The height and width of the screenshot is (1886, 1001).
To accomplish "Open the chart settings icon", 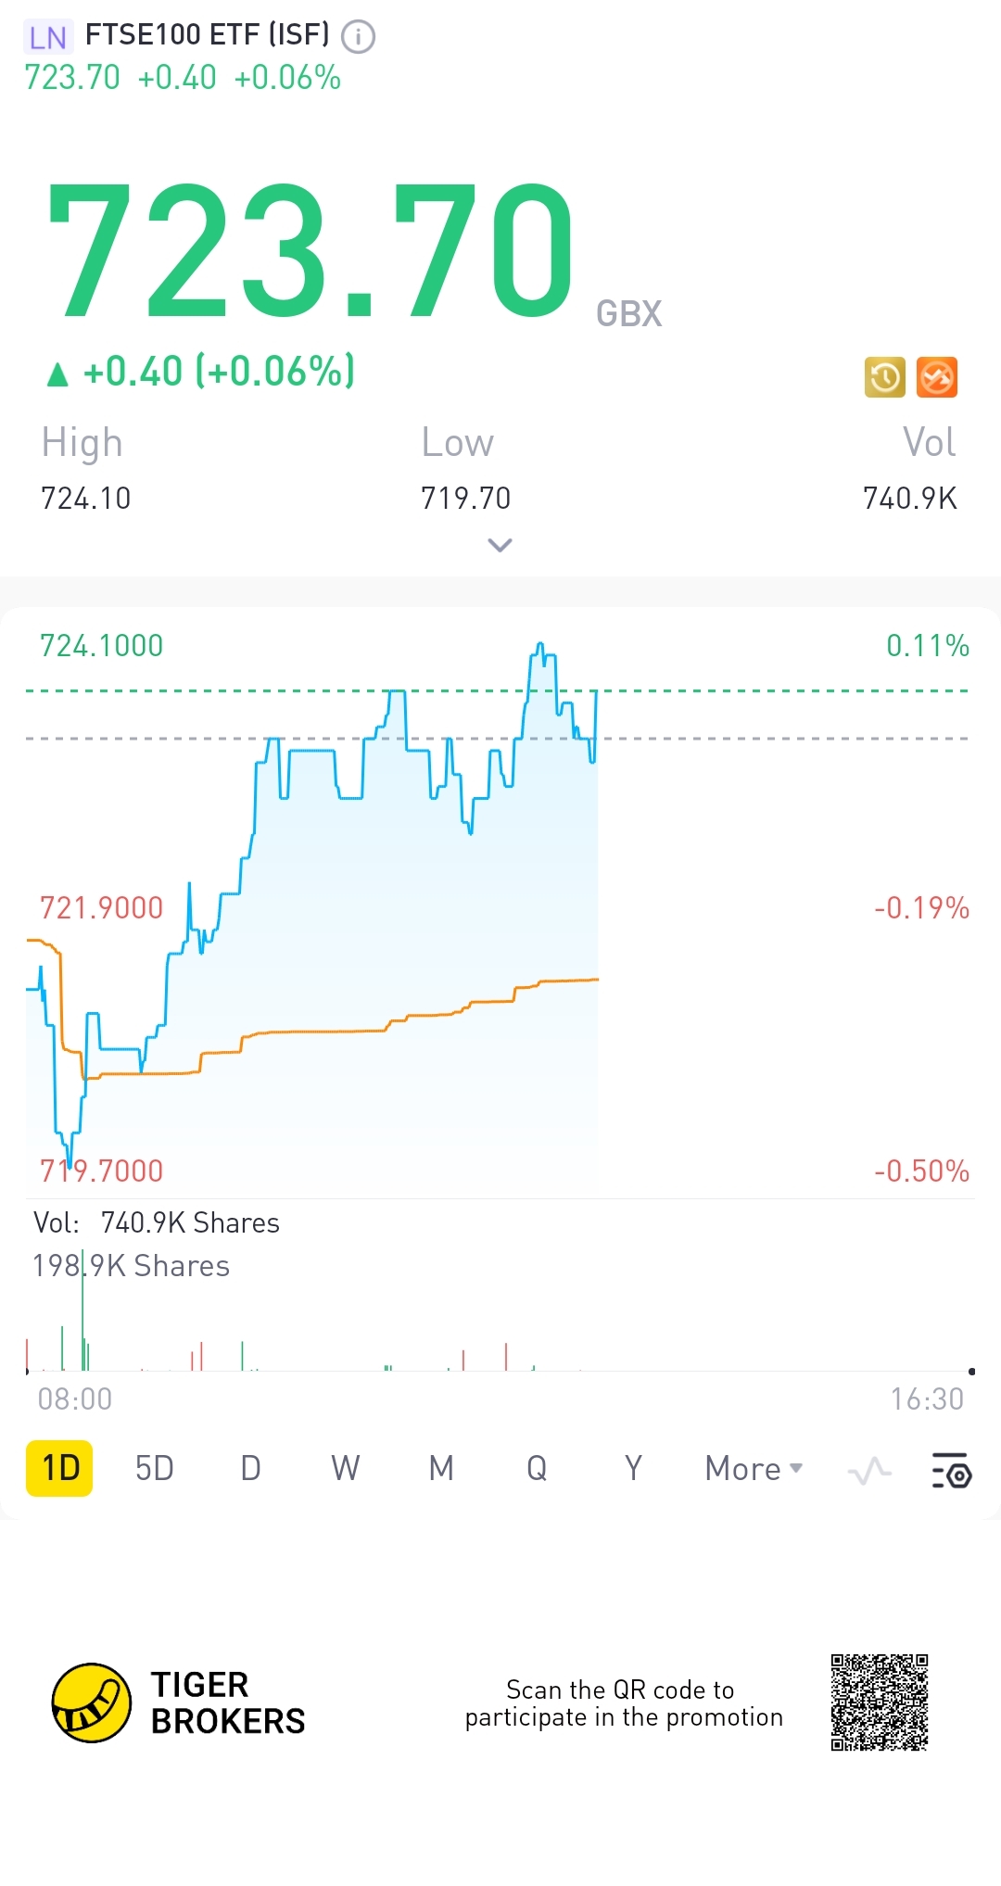I will coord(951,1470).
